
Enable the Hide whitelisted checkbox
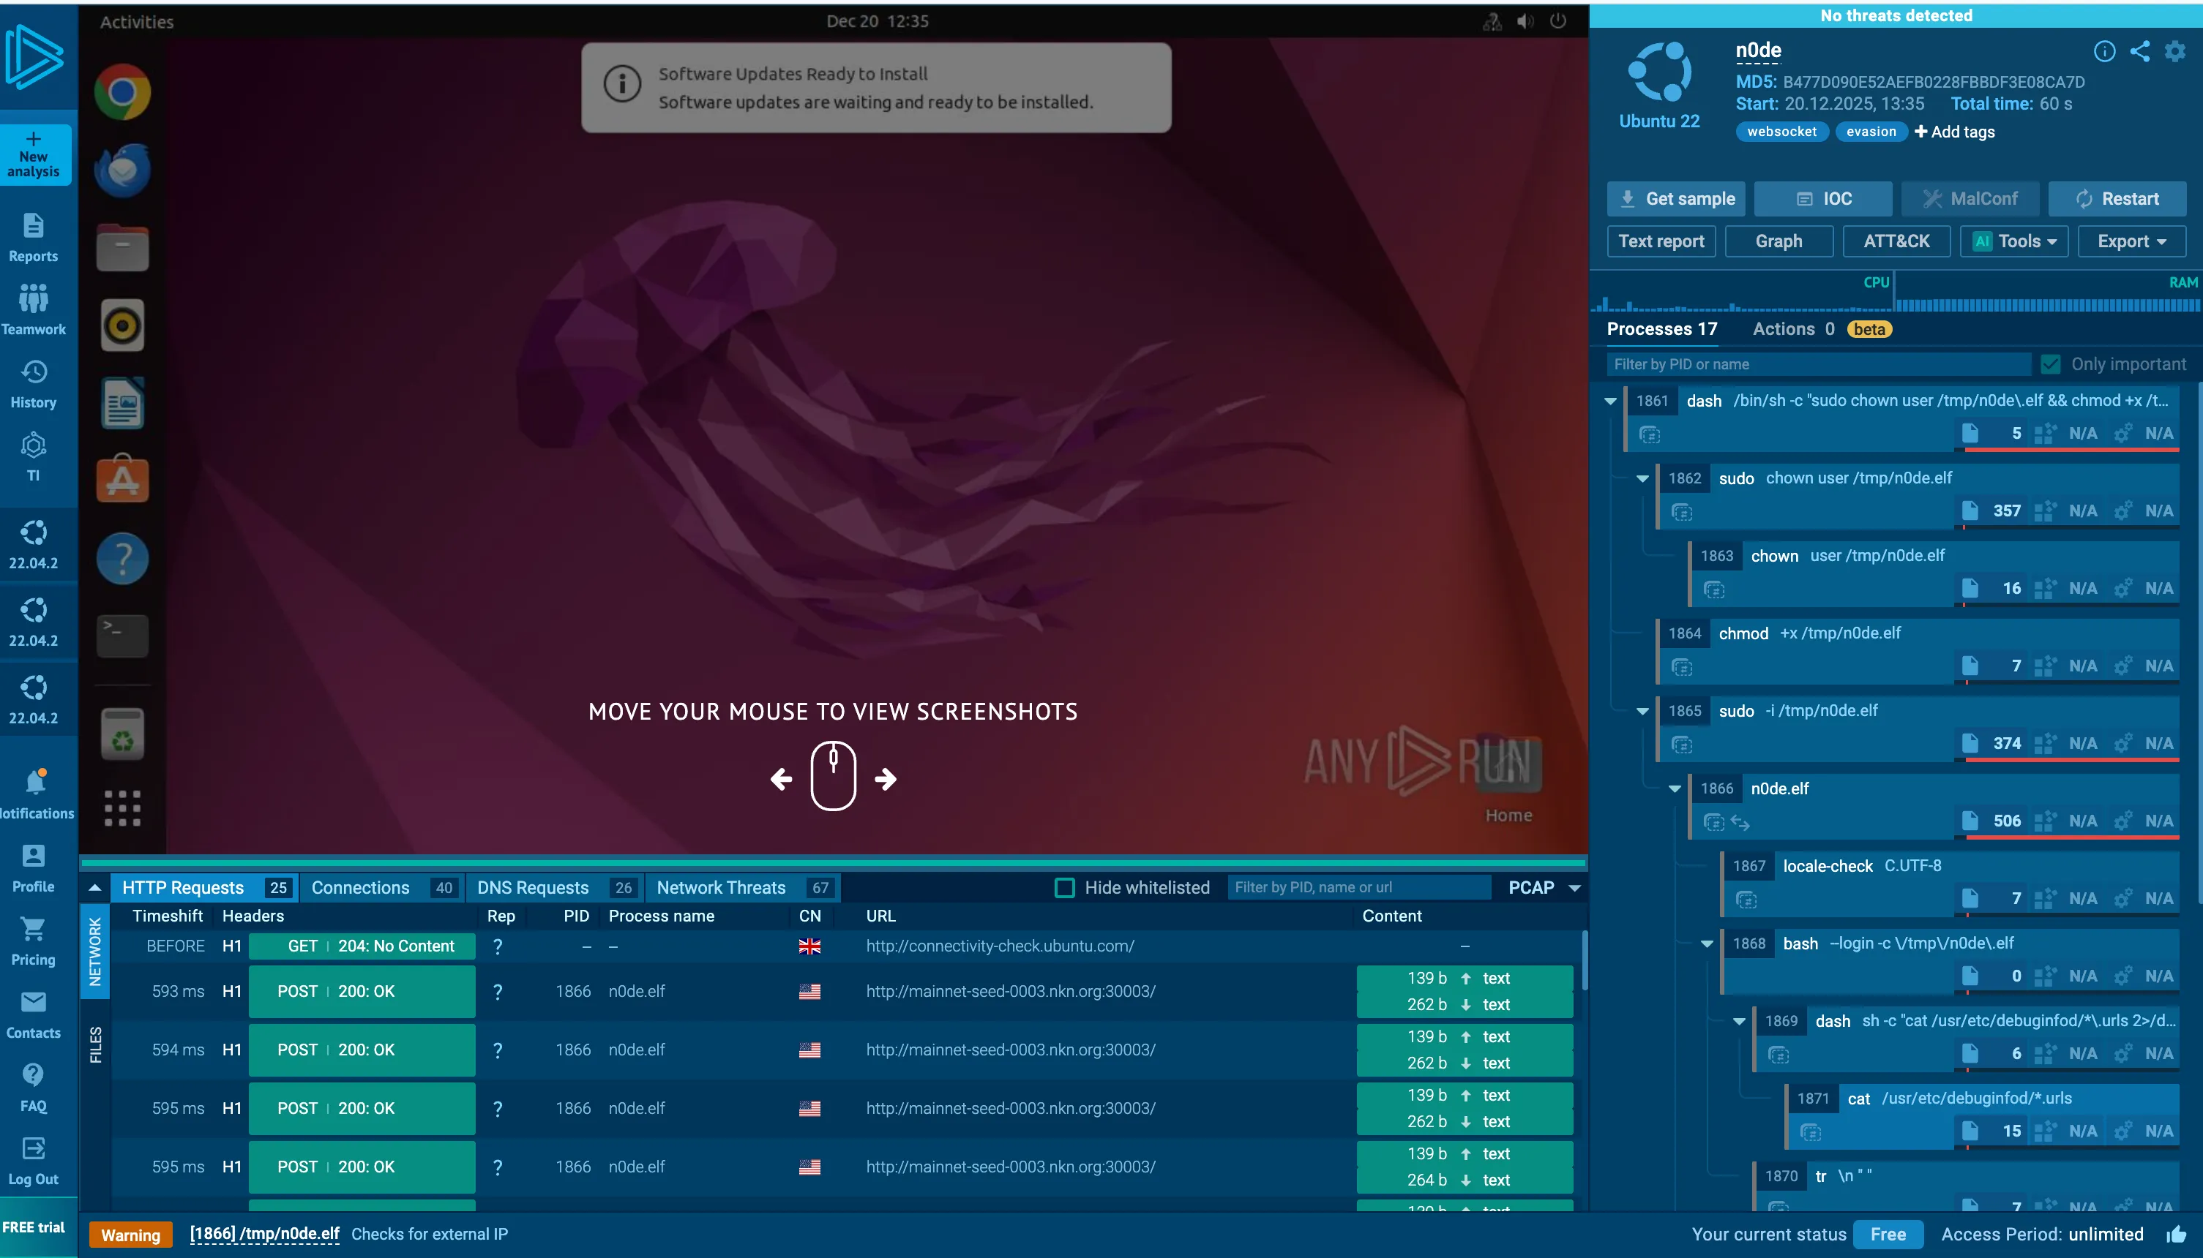coord(1065,887)
